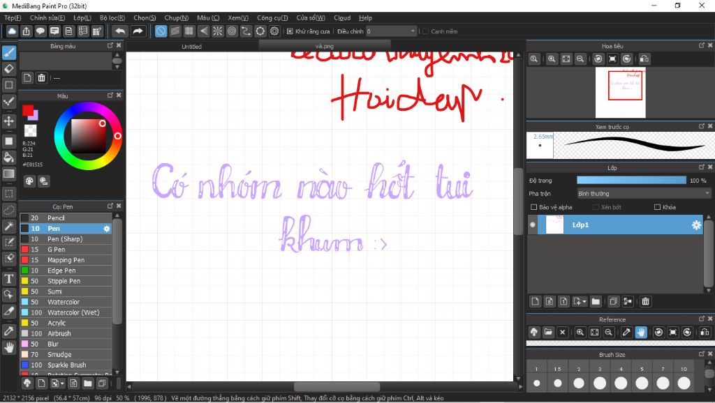Open the Công cụ(T) menu
Screen dimensions: 715x403
(x=272, y=17)
